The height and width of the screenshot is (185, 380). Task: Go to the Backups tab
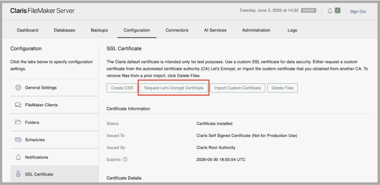point(99,30)
